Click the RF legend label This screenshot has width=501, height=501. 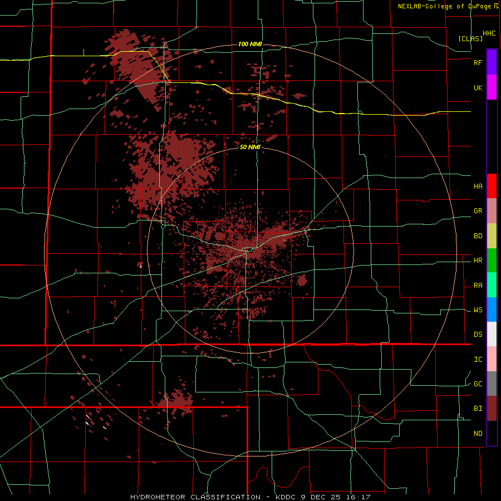point(478,62)
